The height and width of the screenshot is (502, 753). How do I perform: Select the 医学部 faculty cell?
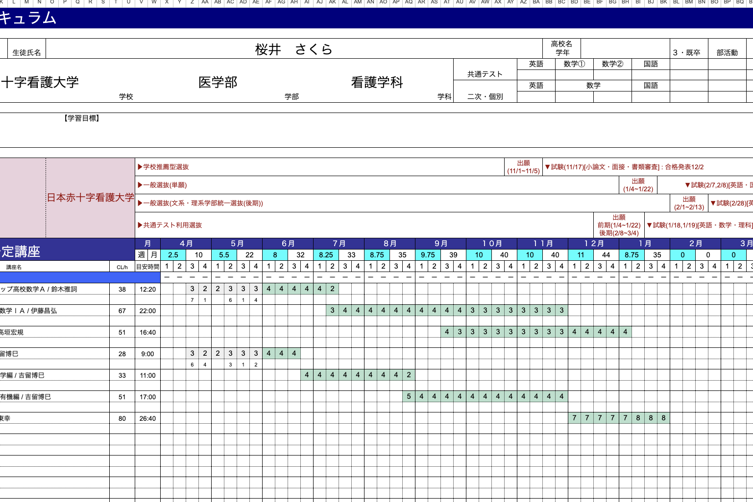click(218, 82)
